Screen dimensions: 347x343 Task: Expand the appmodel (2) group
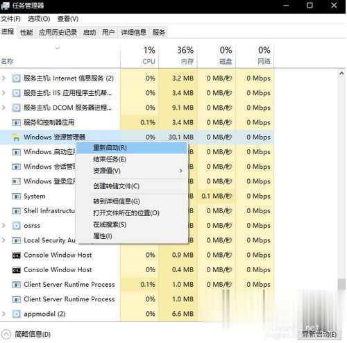[3, 314]
